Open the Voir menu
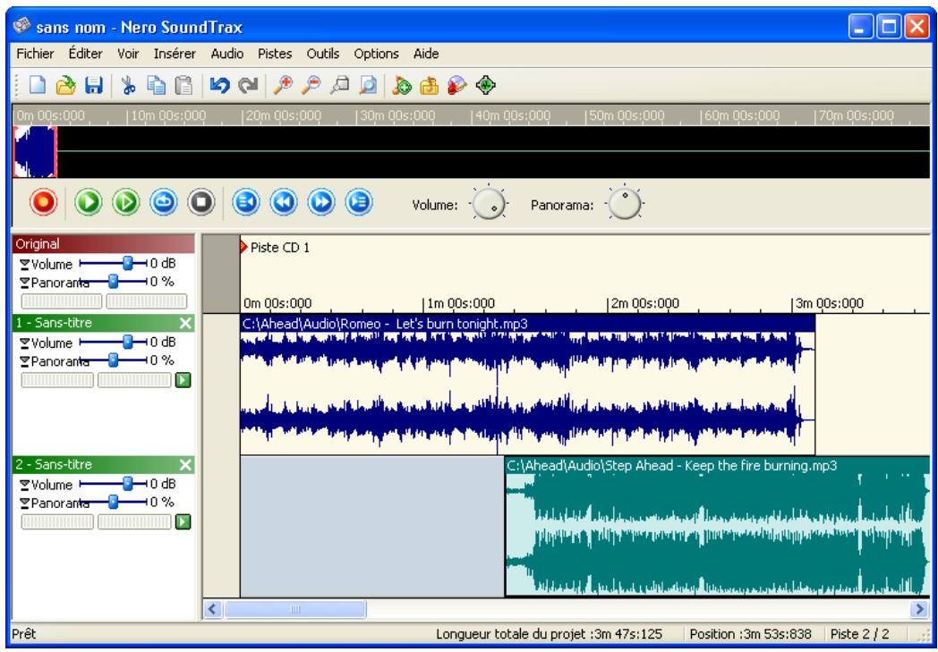 pos(128,54)
